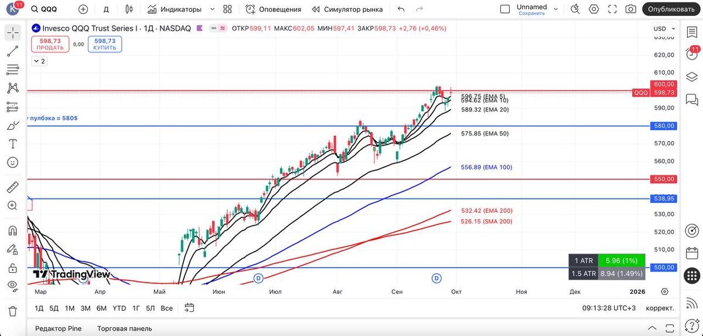Toggle magnet mode for drawings

(13, 230)
